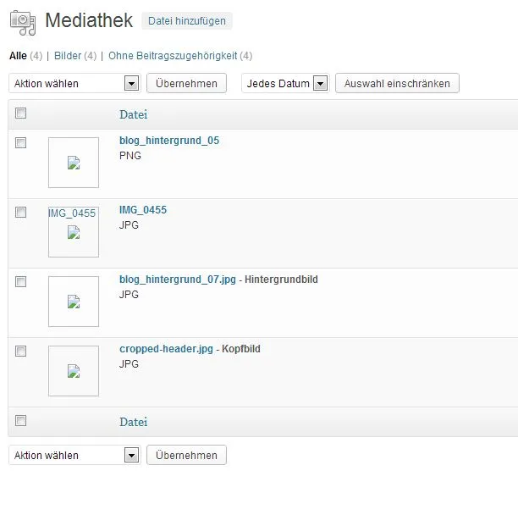The image size is (518, 515).
Task: Click the Mediathek camera and music icon
Action: (x=23, y=23)
